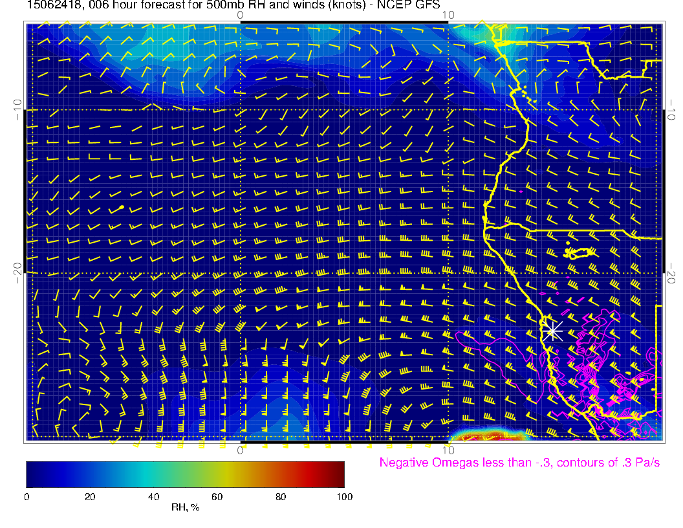Click the top axis longitude '0' label
683x528 pixels.
pos(240,16)
